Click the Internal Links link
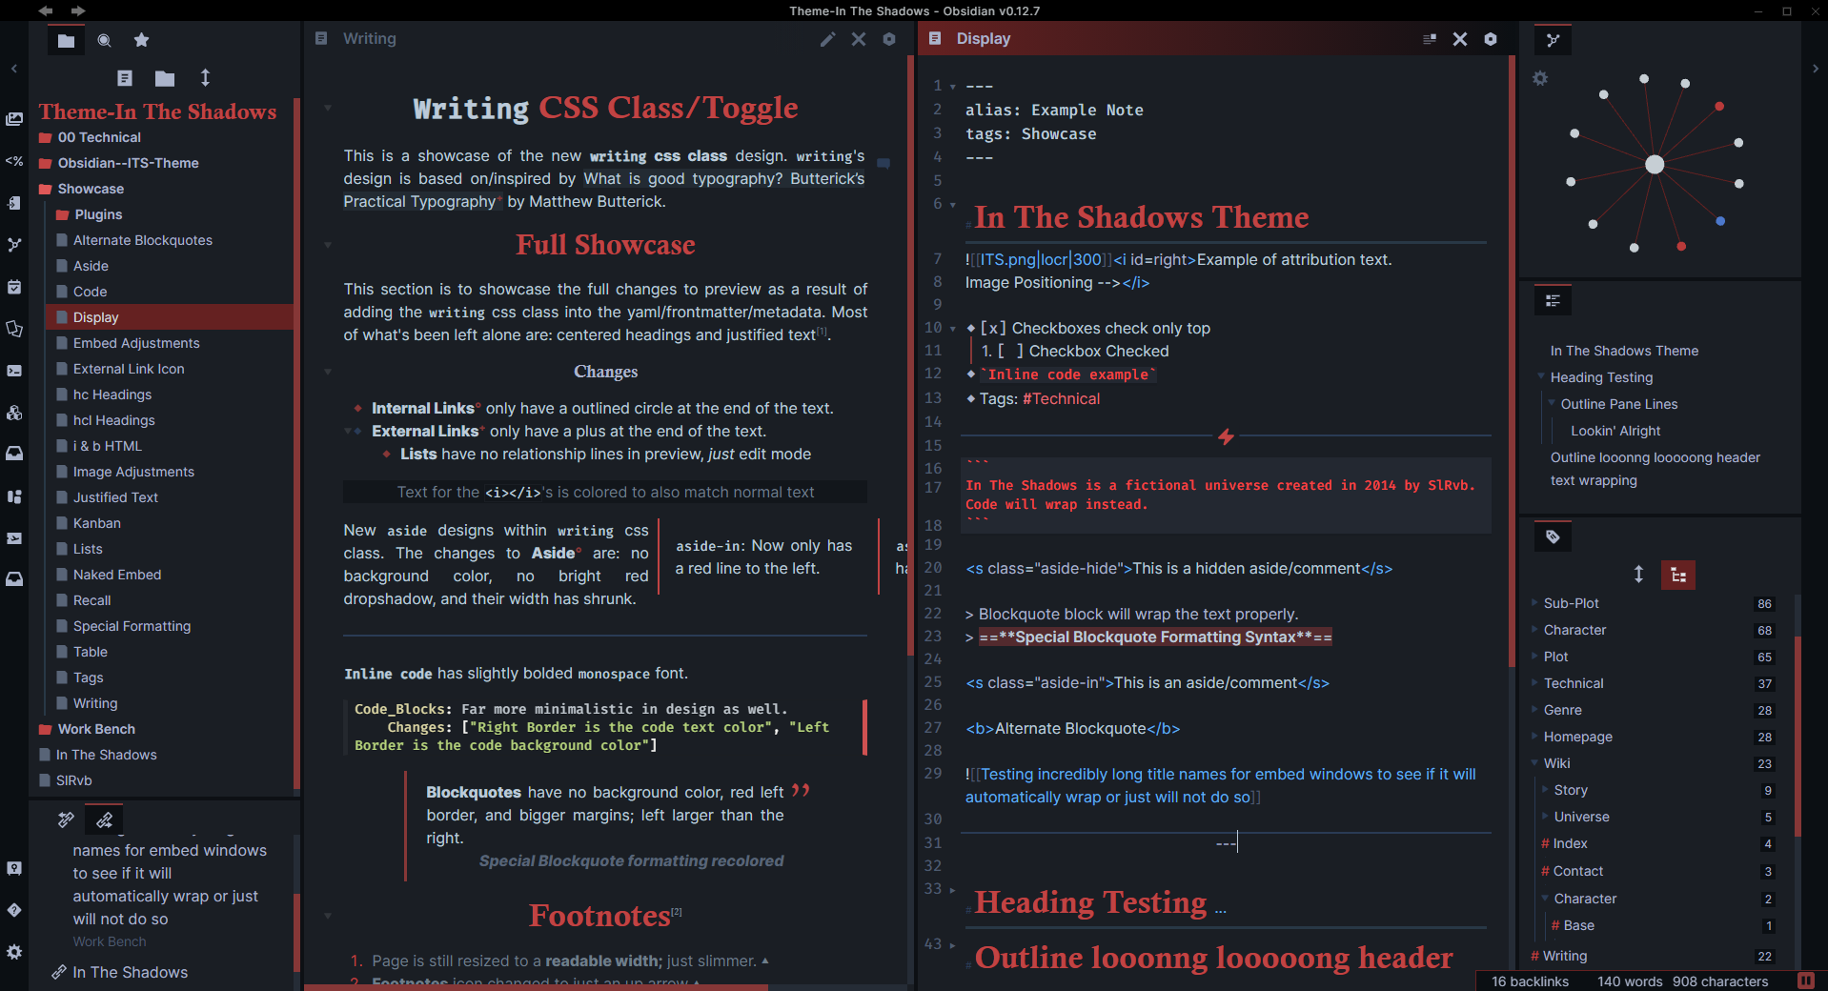This screenshot has width=1828, height=991. (422, 409)
